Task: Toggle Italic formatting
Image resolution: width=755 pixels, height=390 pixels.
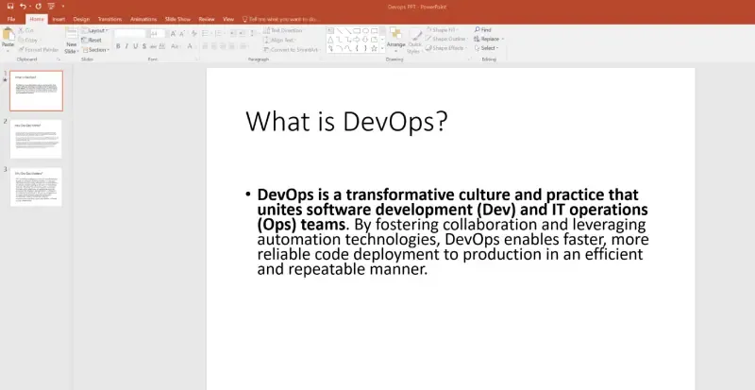Action: click(126, 46)
